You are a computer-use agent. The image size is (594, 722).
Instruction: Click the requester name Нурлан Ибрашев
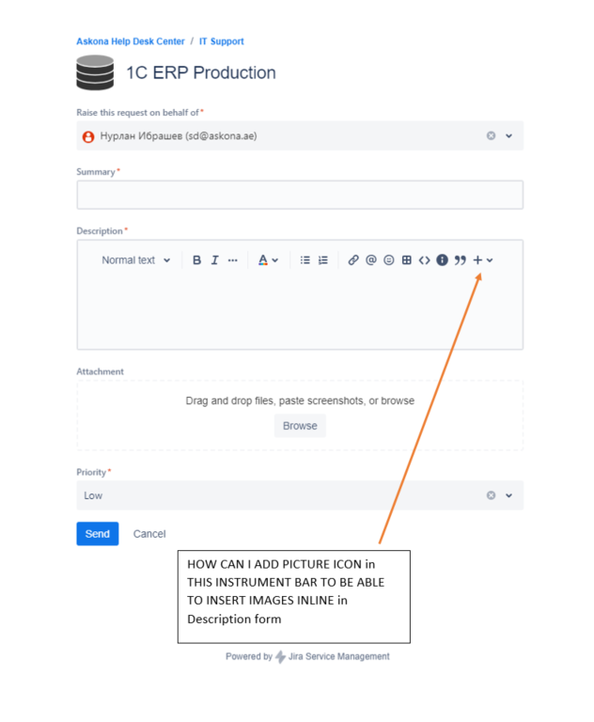click(179, 135)
